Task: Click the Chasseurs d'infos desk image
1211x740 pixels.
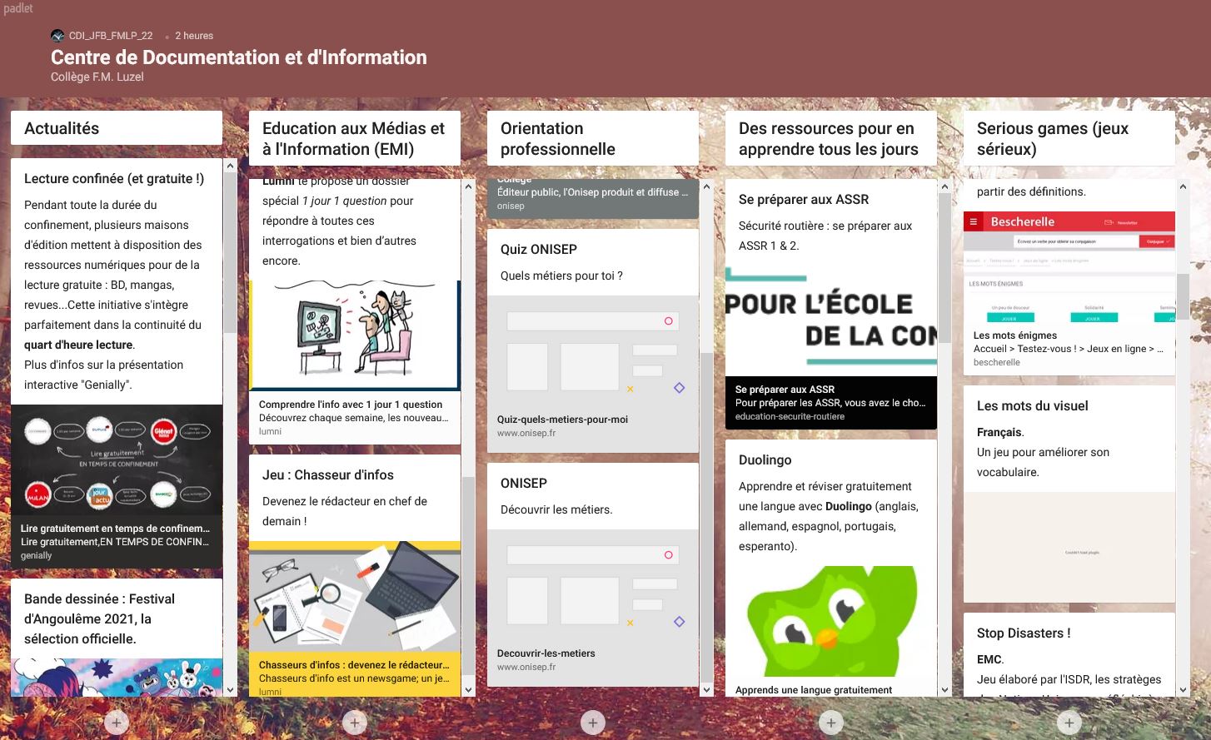Action: click(x=354, y=596)
